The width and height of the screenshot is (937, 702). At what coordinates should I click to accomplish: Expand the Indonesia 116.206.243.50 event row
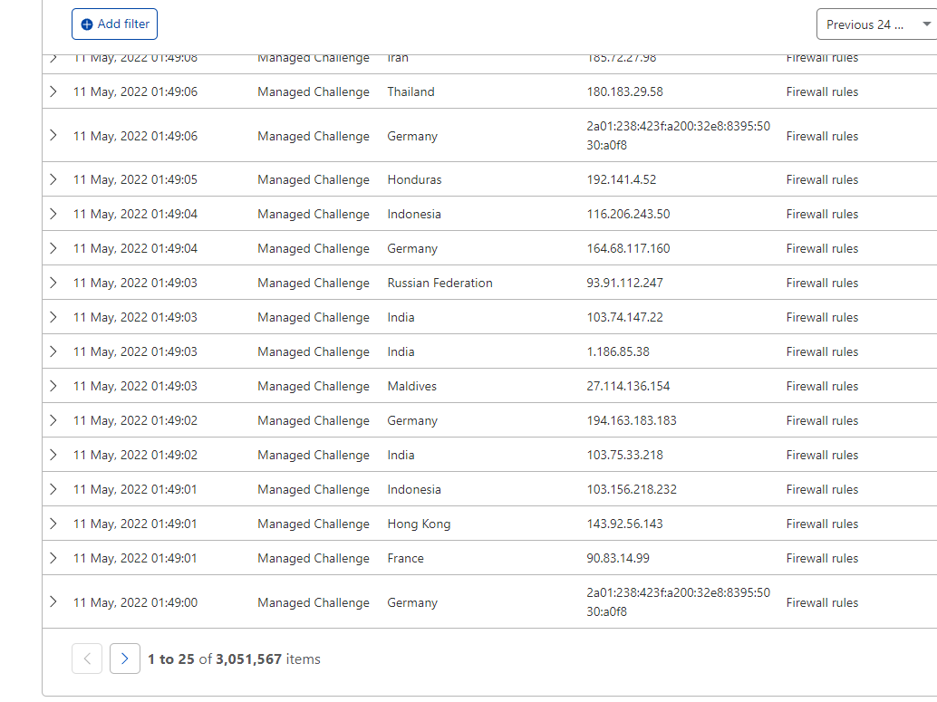(53, 214)
